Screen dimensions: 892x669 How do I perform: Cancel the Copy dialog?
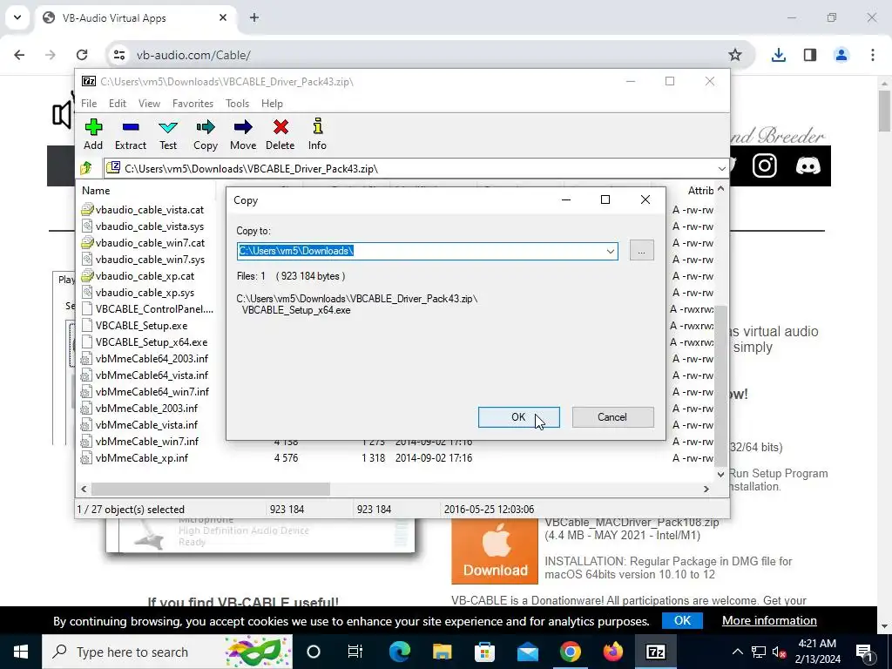pos(612,417)
